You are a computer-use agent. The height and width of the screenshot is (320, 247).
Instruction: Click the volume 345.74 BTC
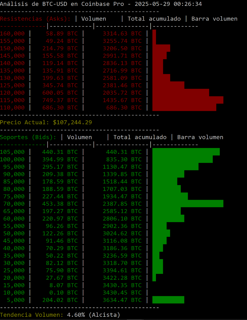(60, 85)
